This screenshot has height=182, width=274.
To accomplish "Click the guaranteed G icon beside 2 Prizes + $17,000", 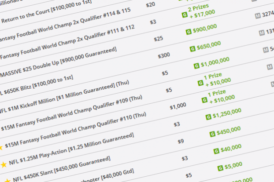I will tap(185, 15).
